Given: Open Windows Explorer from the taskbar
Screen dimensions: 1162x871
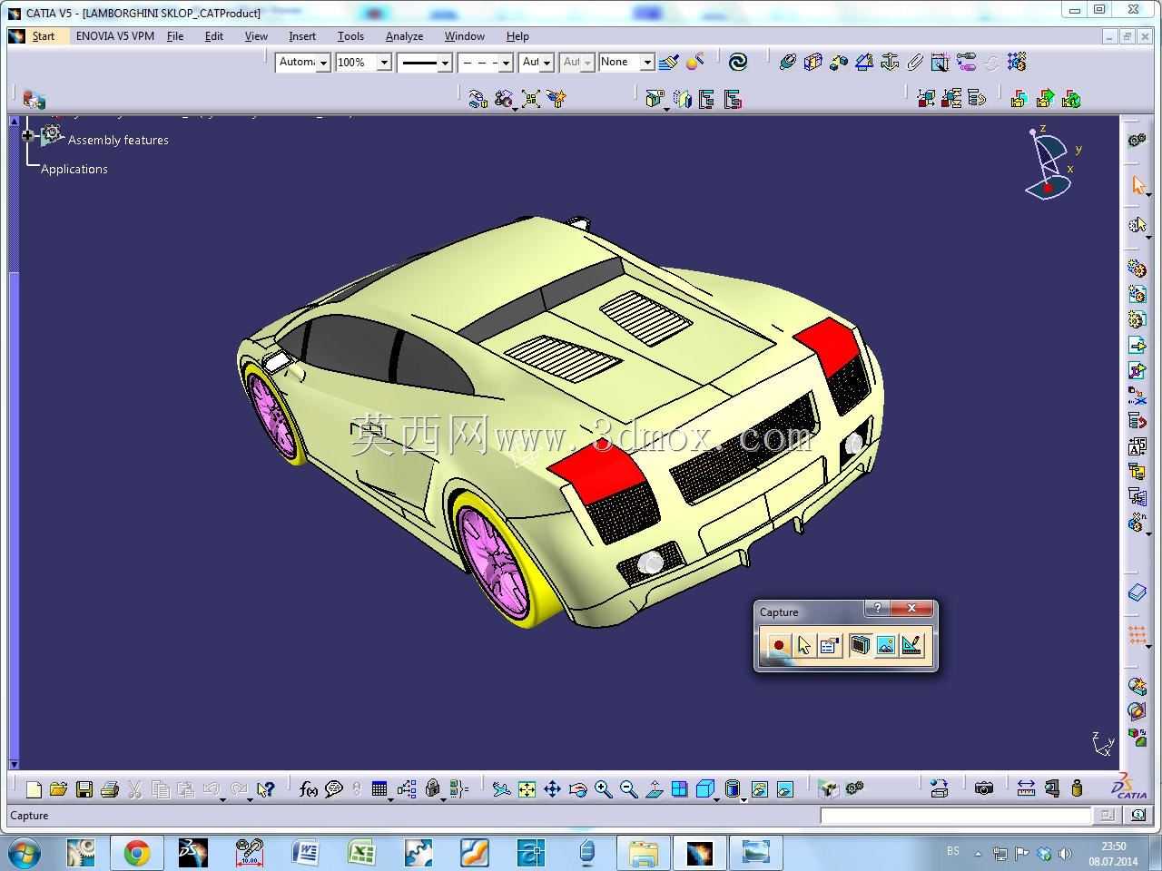Looking at the screenshot, I should 644,853.
